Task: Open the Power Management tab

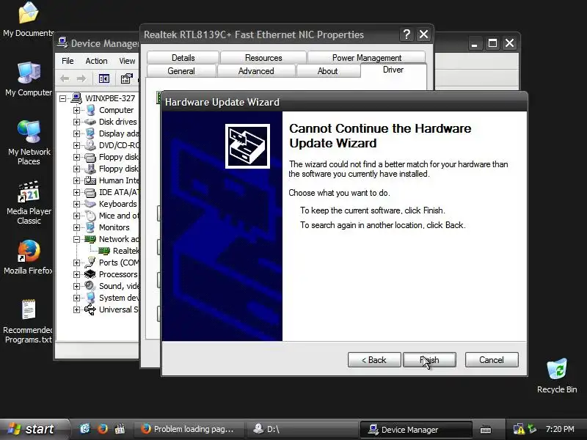Action: coord(366,58)
